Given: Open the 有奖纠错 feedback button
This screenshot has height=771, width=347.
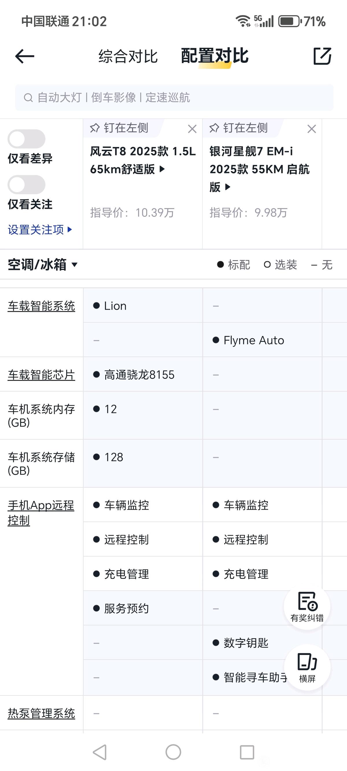Looking at the screenshot, I should tap(307, 607).
